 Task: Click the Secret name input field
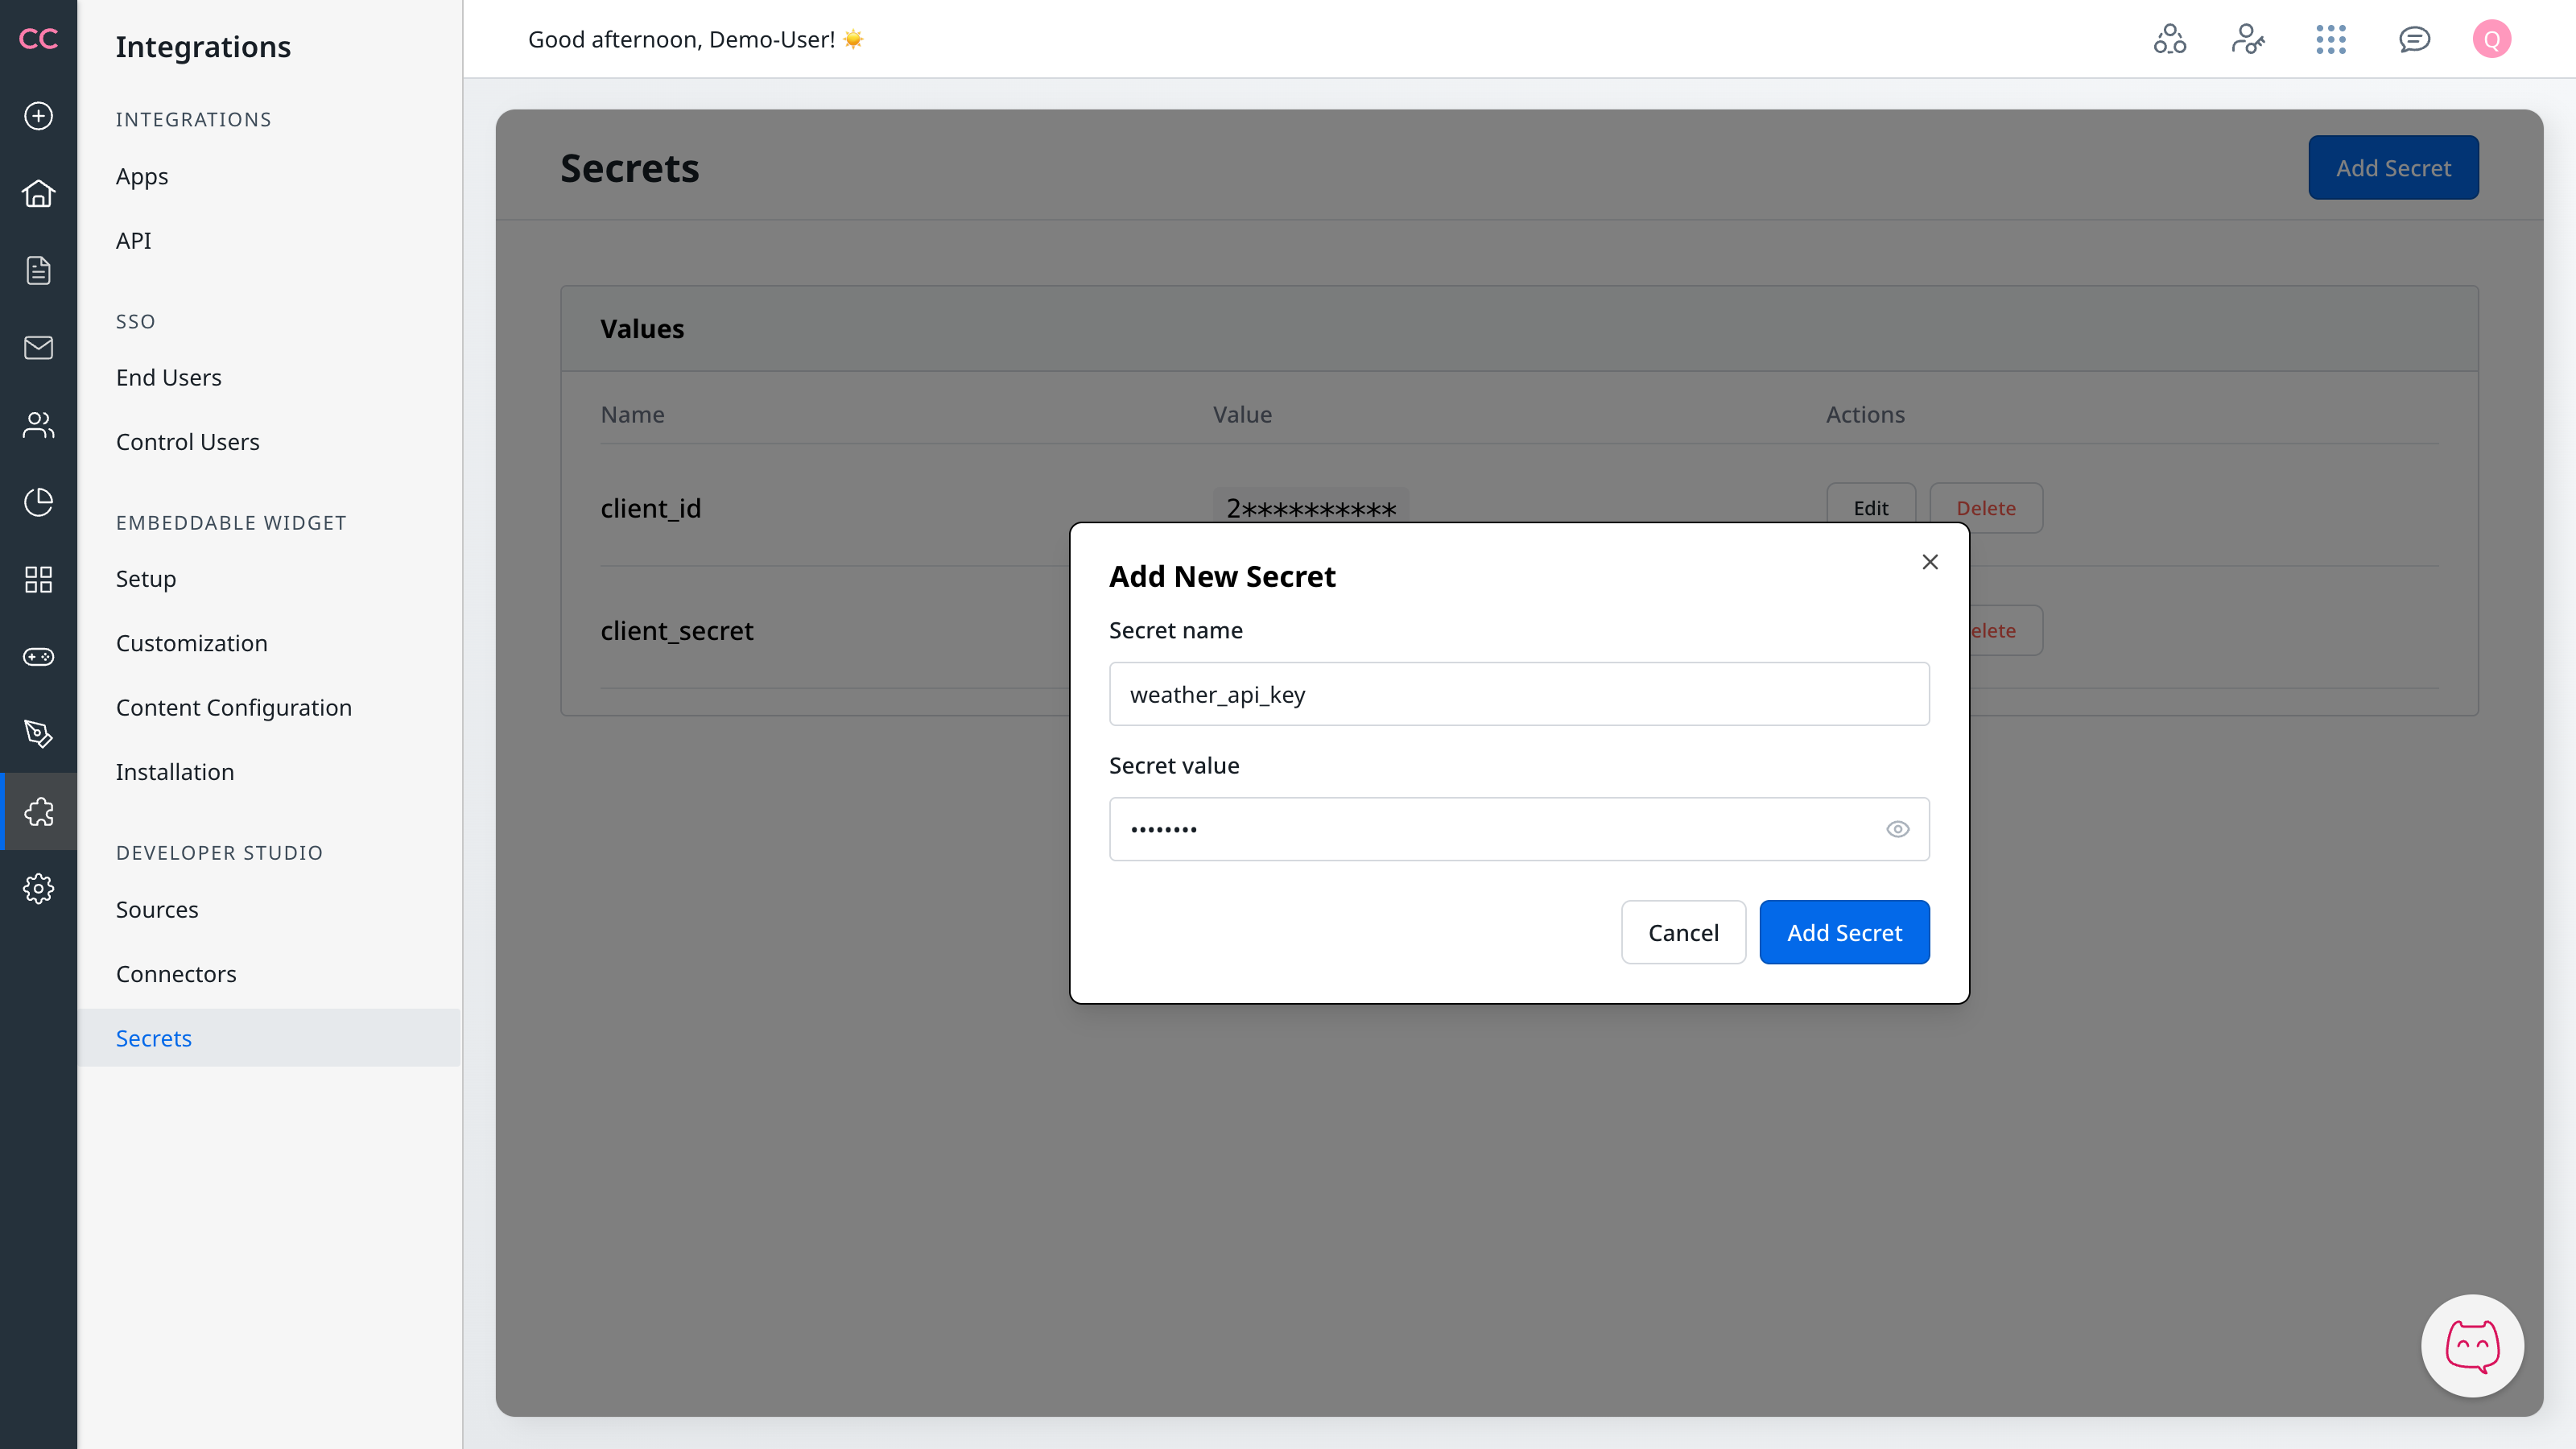[1518, 694]
